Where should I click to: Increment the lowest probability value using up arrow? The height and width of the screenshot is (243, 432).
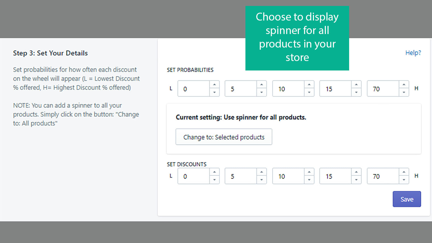215,85
